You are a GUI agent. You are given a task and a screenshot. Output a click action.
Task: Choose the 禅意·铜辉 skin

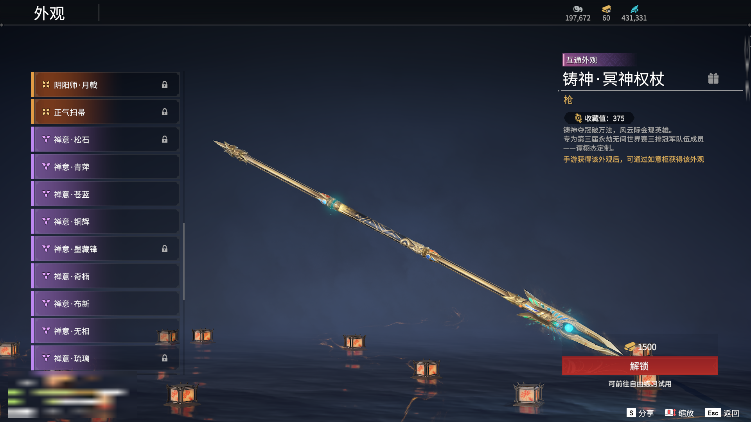106,222
